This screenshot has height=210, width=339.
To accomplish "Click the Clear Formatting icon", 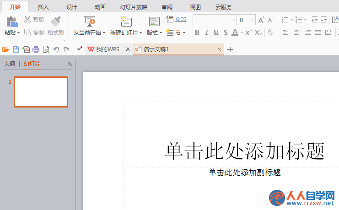I will (270, 32).
